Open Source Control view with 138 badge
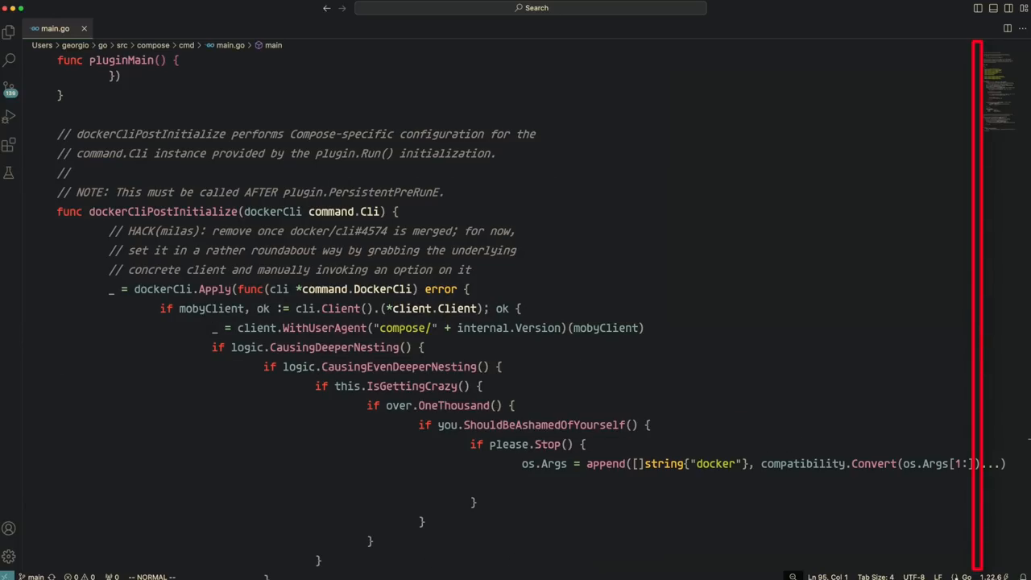The width and height of the screenshot is (1031, 580). pos(9,89)
